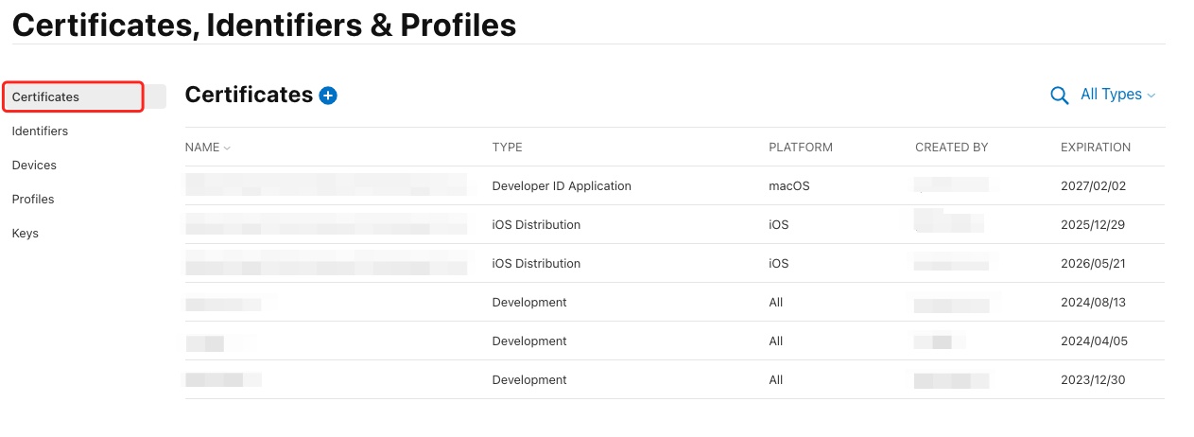Open the Identifiers section
The width and height of the screenshot is (1194, 437).
pyautogui.click(x=40, y=131)
